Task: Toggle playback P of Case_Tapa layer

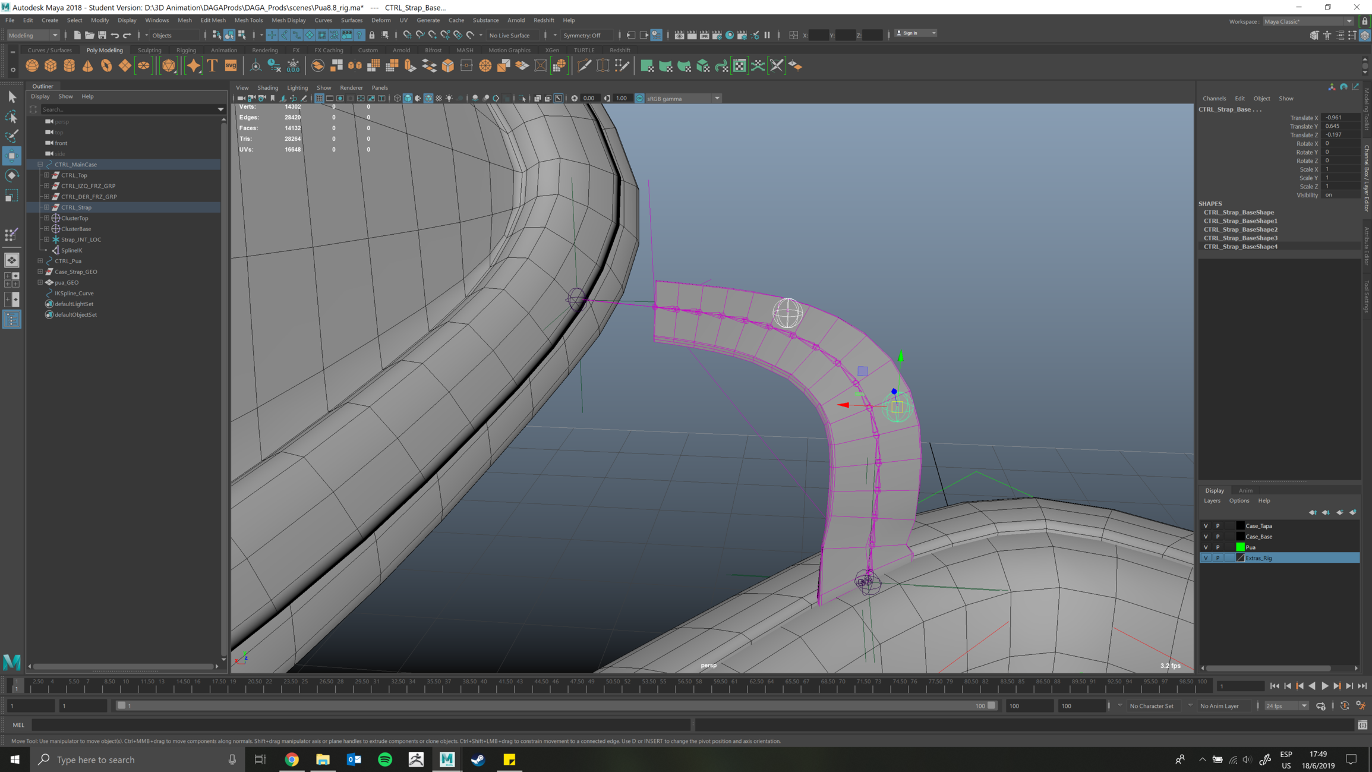Action: 1218,525
